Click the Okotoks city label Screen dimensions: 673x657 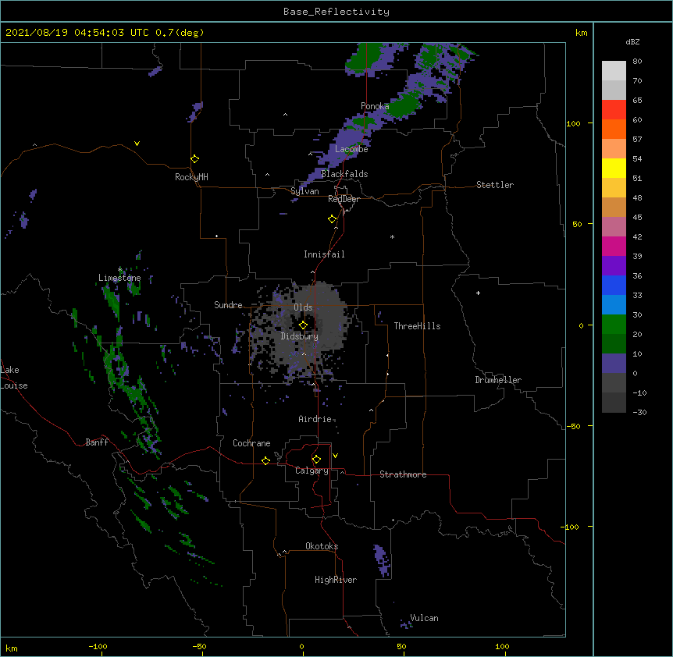[322, 546]
